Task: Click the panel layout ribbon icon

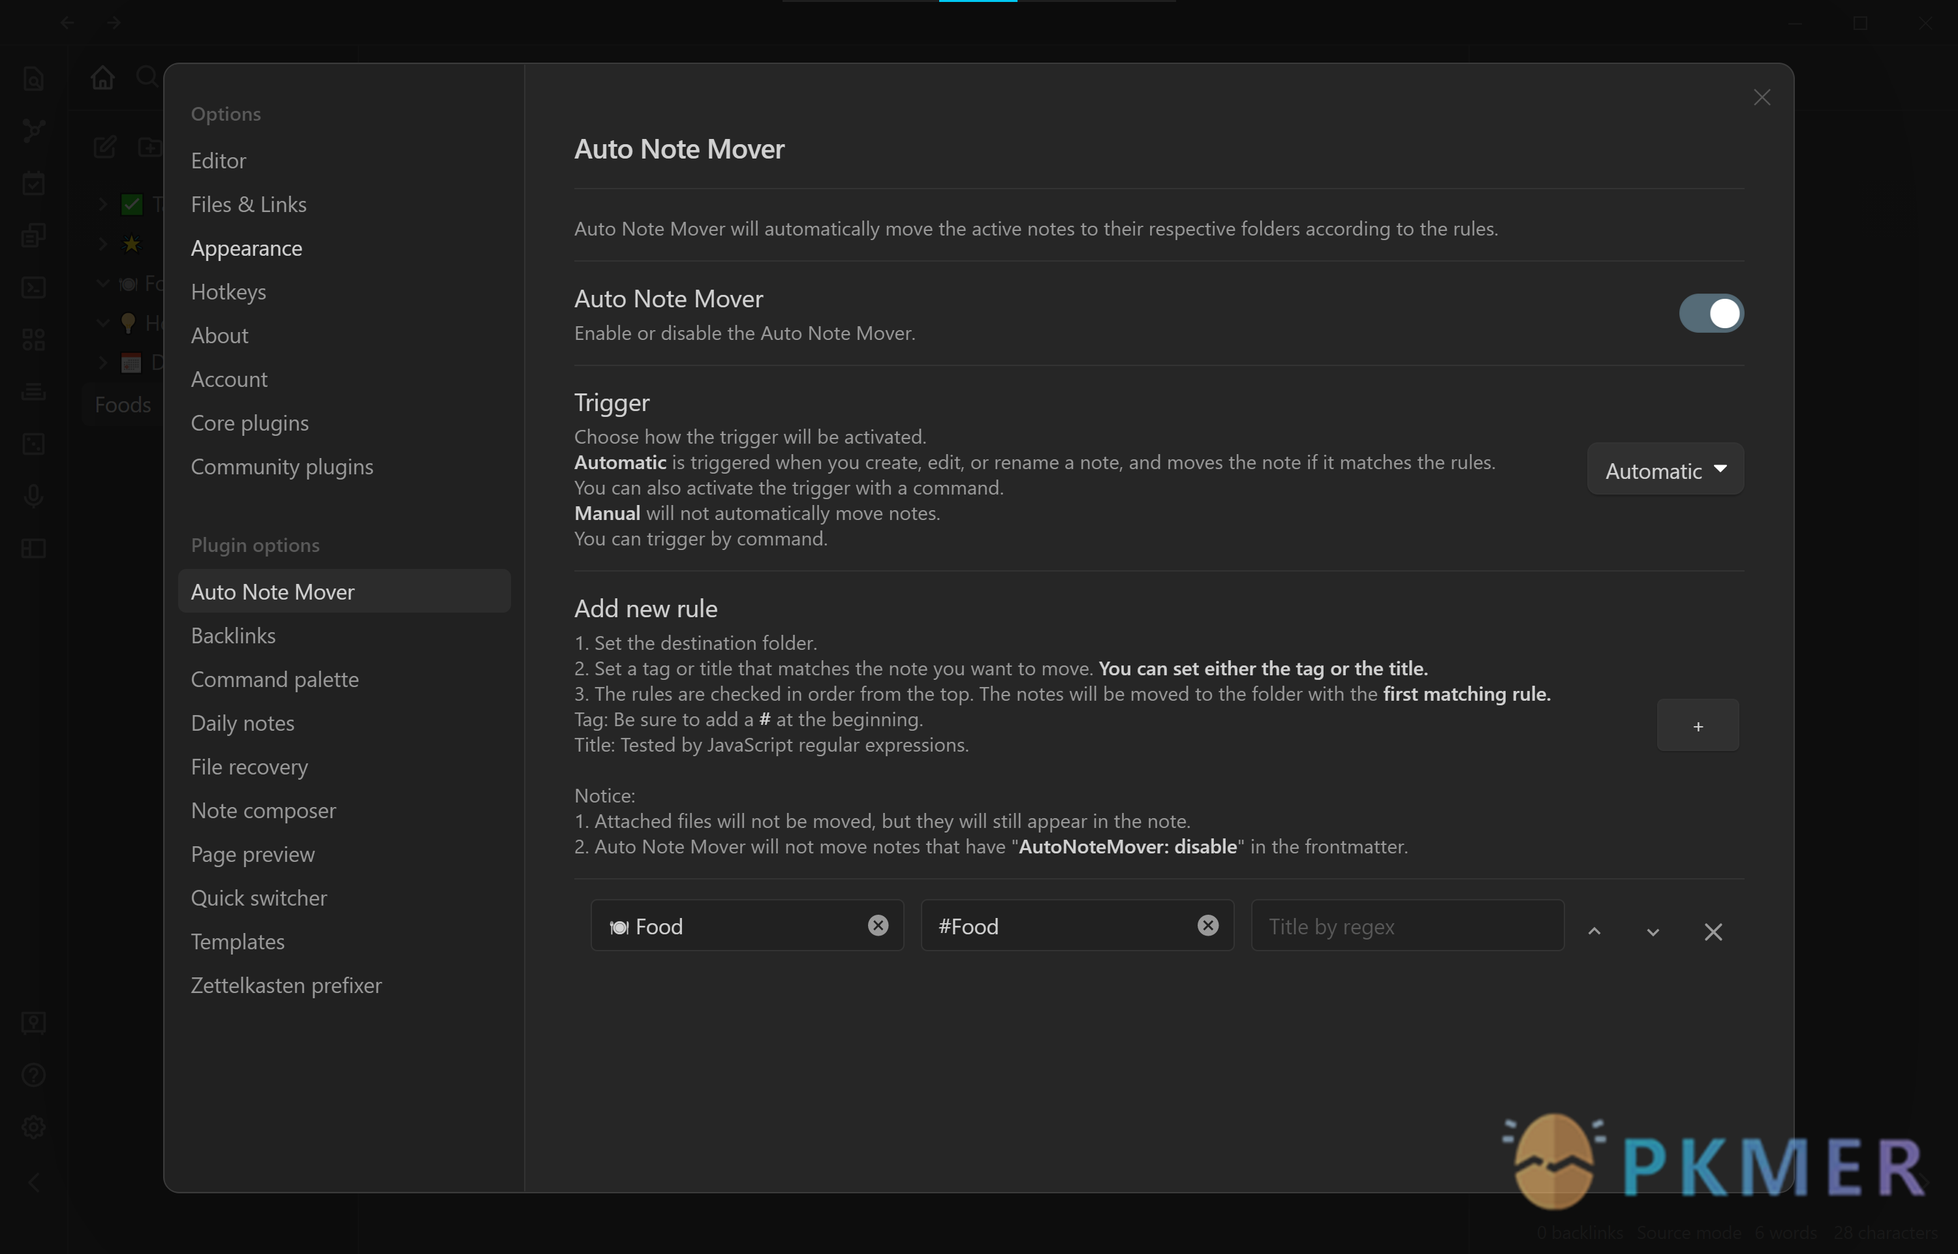Action: click(x=33, y=548)
